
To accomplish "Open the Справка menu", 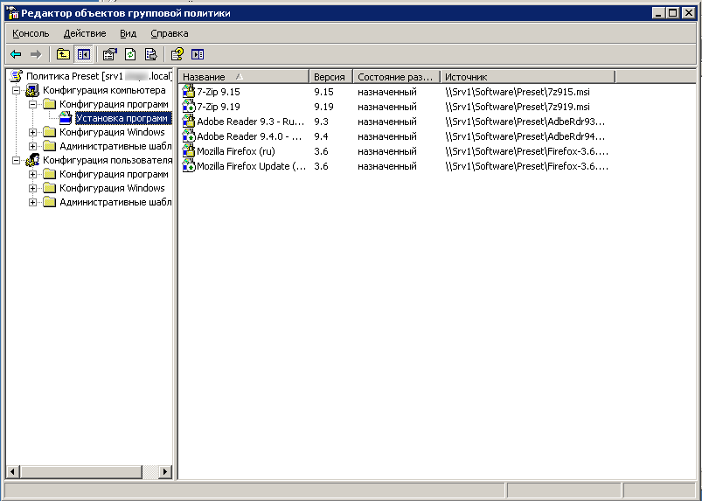I will (x=169, y=33).
